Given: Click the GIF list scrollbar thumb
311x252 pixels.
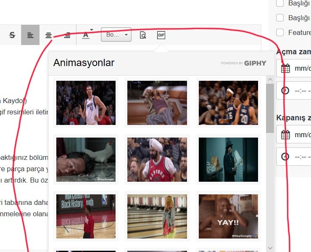Looking at the screenshot, I should tap(270, 108).
